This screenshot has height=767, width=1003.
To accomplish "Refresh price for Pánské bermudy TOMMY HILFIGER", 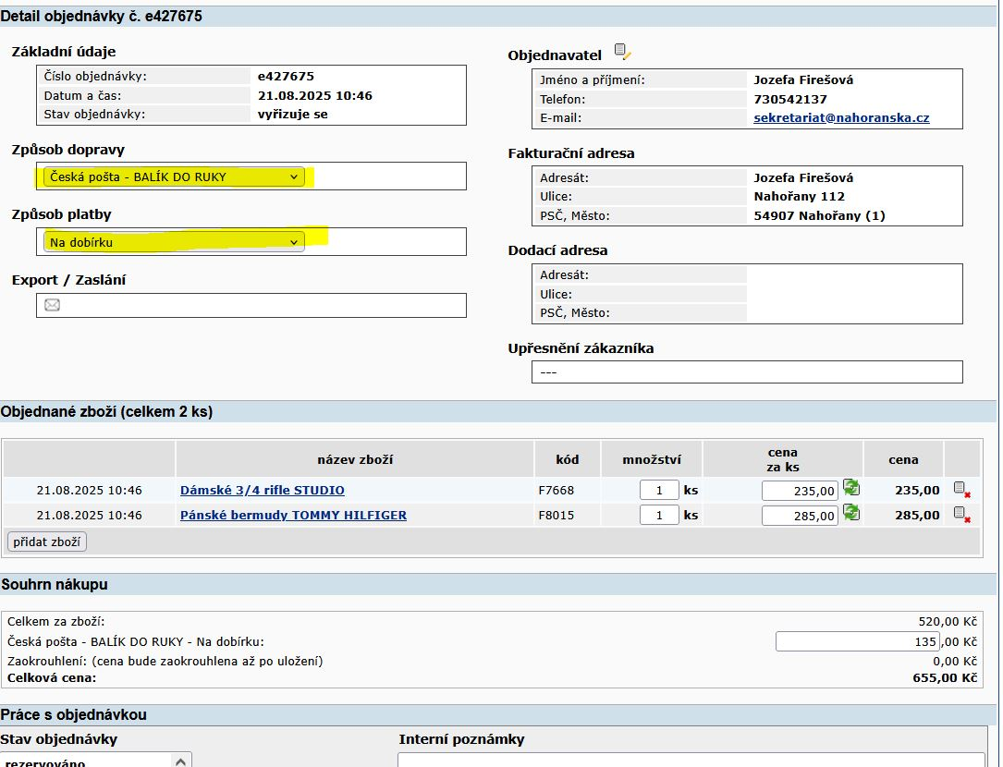I will click(x=851, y=513).
